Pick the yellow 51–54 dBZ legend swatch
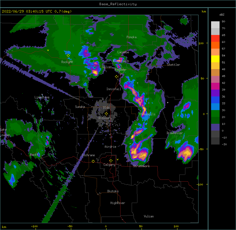The image size is (236, 230). (x=215, y=59)
